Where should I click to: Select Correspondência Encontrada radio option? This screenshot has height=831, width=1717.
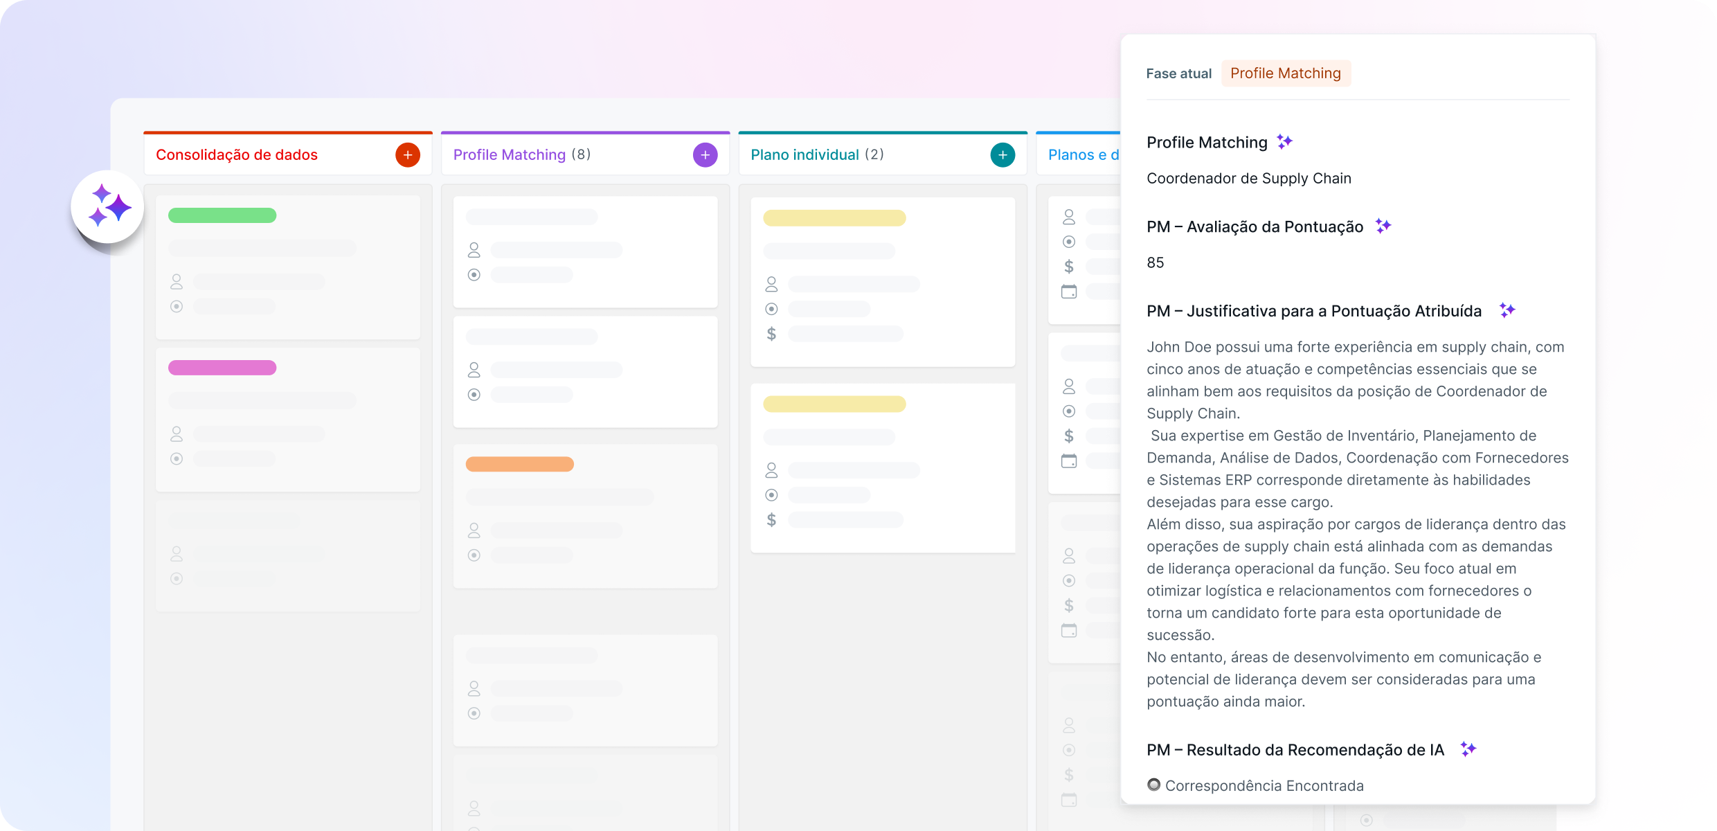point(1153,785)
